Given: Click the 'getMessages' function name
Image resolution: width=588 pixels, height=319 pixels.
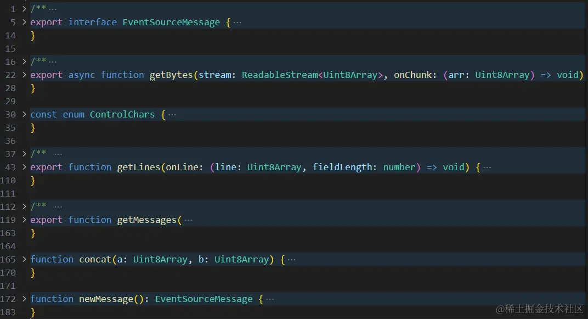Looking at the screenshot, I should 146,220.
